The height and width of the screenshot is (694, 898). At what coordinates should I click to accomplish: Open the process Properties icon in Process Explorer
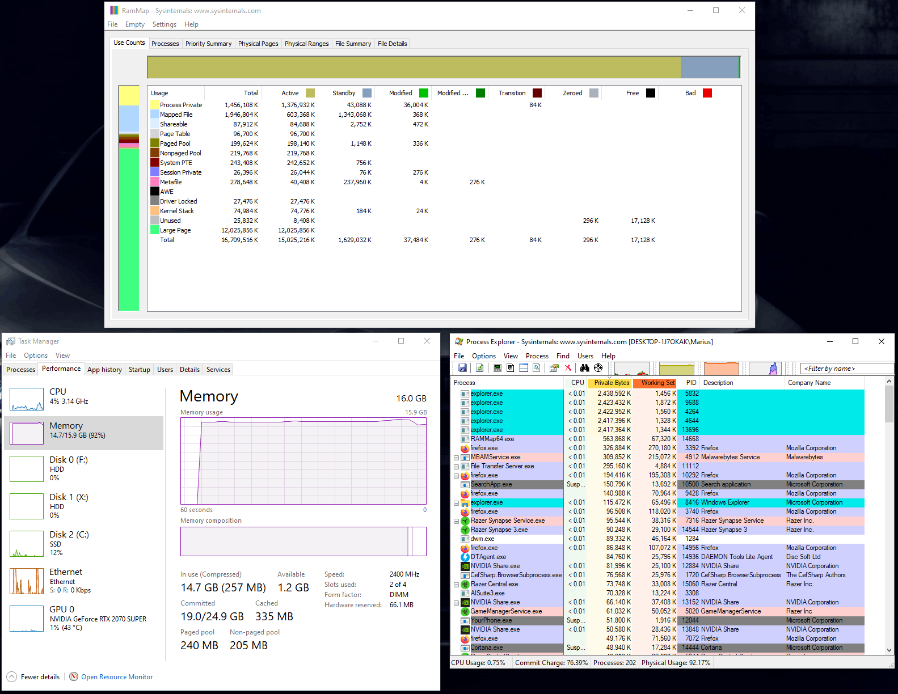tap(554, 368)
